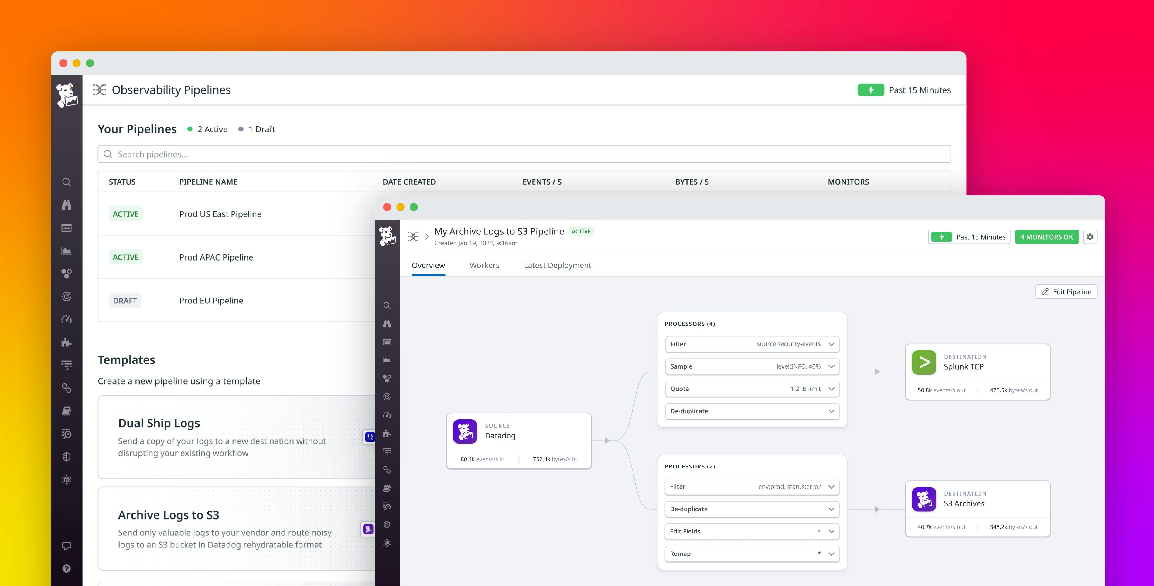Screen dimensions: 1154x586
Task: Click the Network globe icon in sidebar
Action: pos(67,479)
